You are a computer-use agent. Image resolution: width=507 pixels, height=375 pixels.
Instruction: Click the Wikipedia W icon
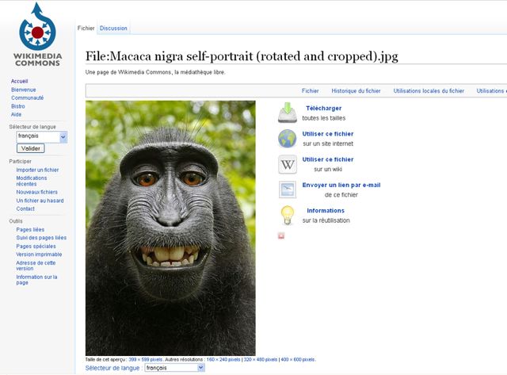(288, 164)
